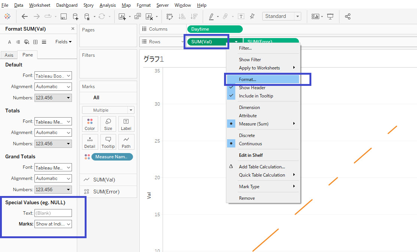Click the Daytime pill on Columns shelf
Image resolution: width=417 pixels, height=252 pixels.
215,29
